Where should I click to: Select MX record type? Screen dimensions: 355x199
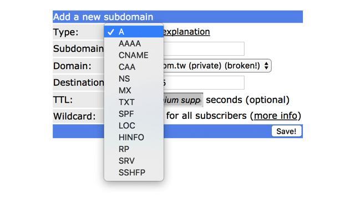click(134, 91)
